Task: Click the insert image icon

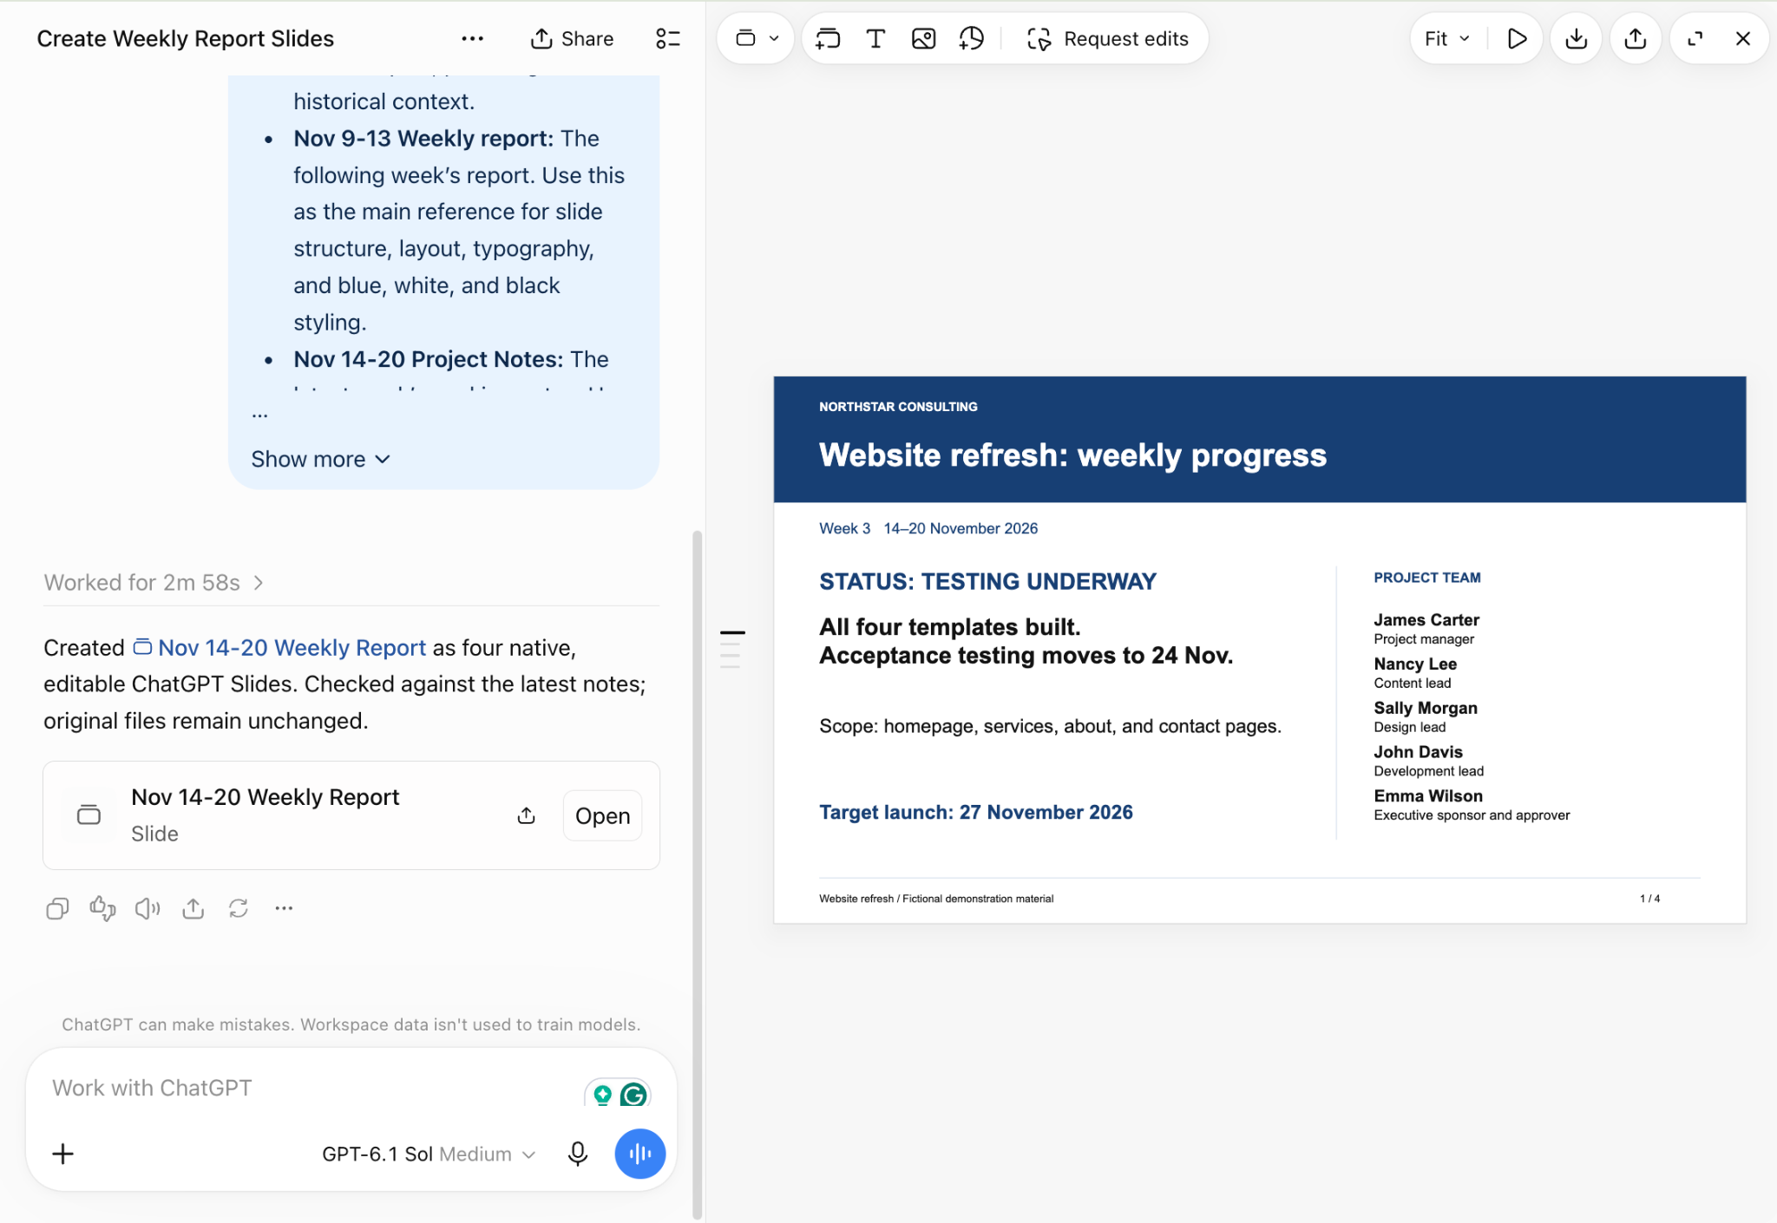Action: [x=923, y=38]
